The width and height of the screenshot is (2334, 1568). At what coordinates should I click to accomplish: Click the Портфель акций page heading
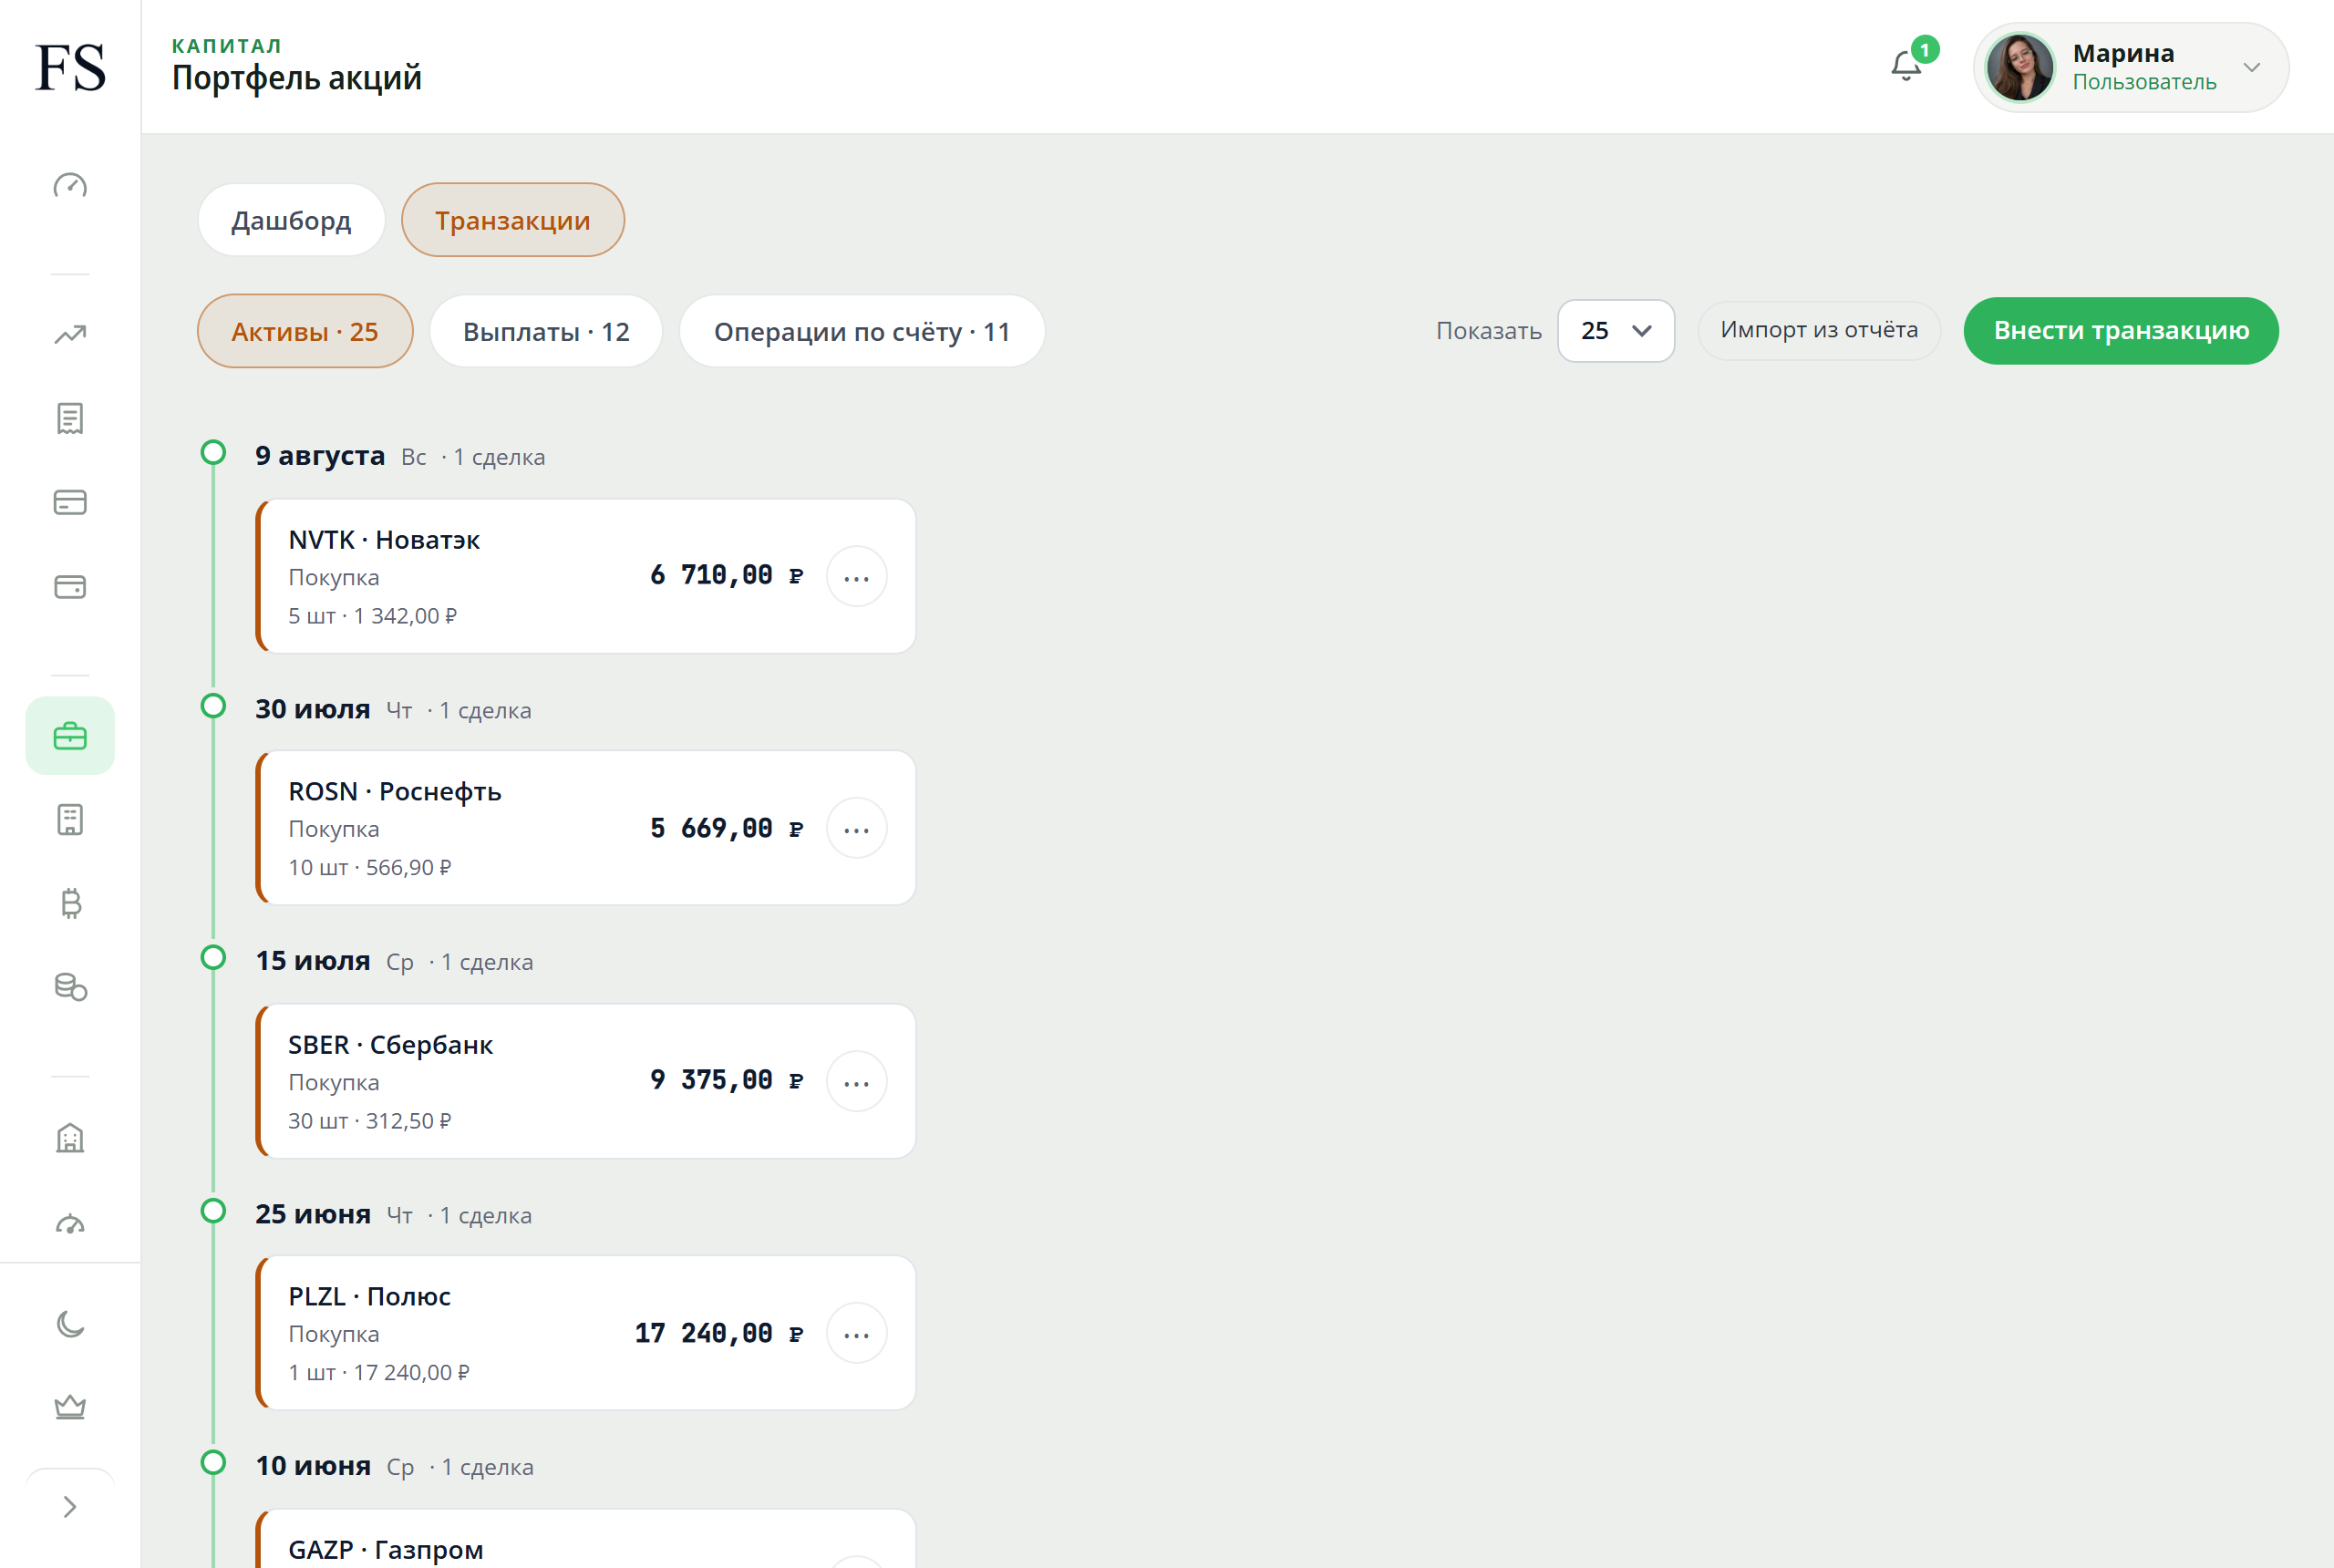[x=297, y=78]
